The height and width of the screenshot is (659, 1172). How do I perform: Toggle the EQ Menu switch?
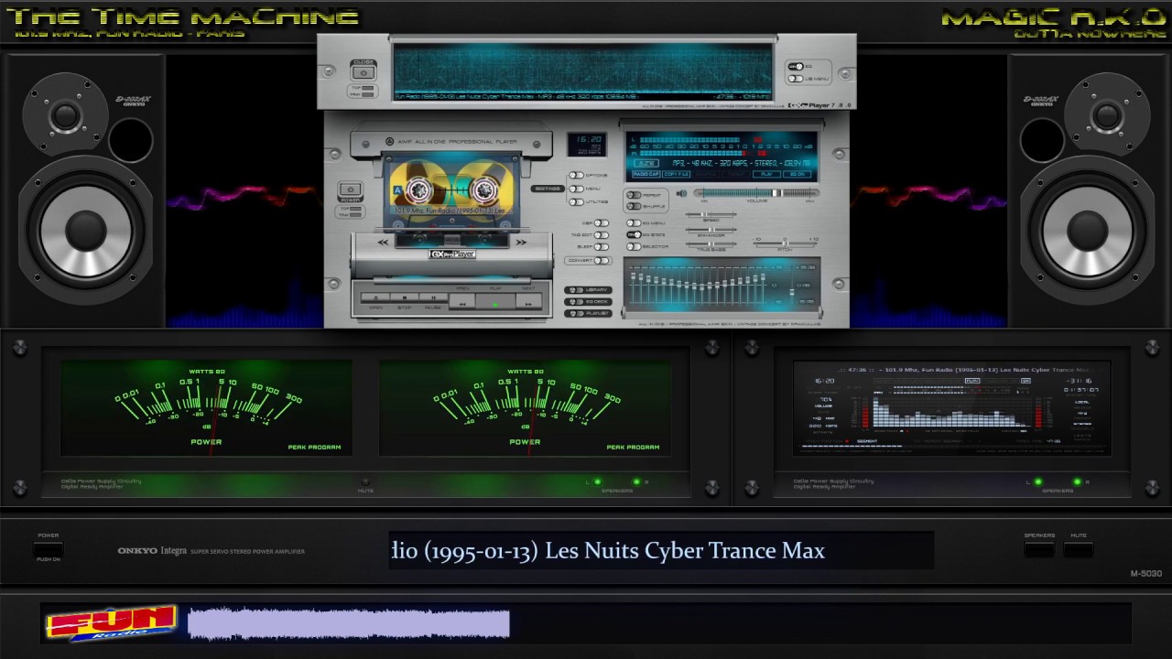tap(634, 223)
